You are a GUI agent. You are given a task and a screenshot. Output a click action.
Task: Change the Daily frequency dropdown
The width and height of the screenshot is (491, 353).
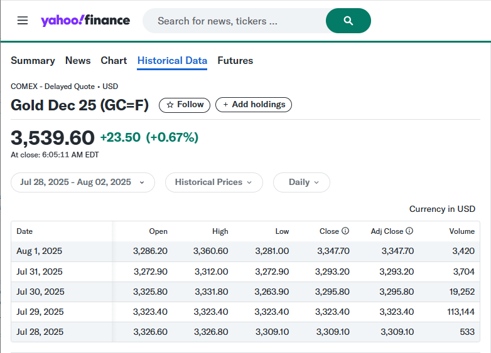(x=301, y=182)
